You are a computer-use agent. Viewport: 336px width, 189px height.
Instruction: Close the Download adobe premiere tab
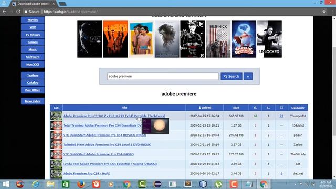[54, 4]
